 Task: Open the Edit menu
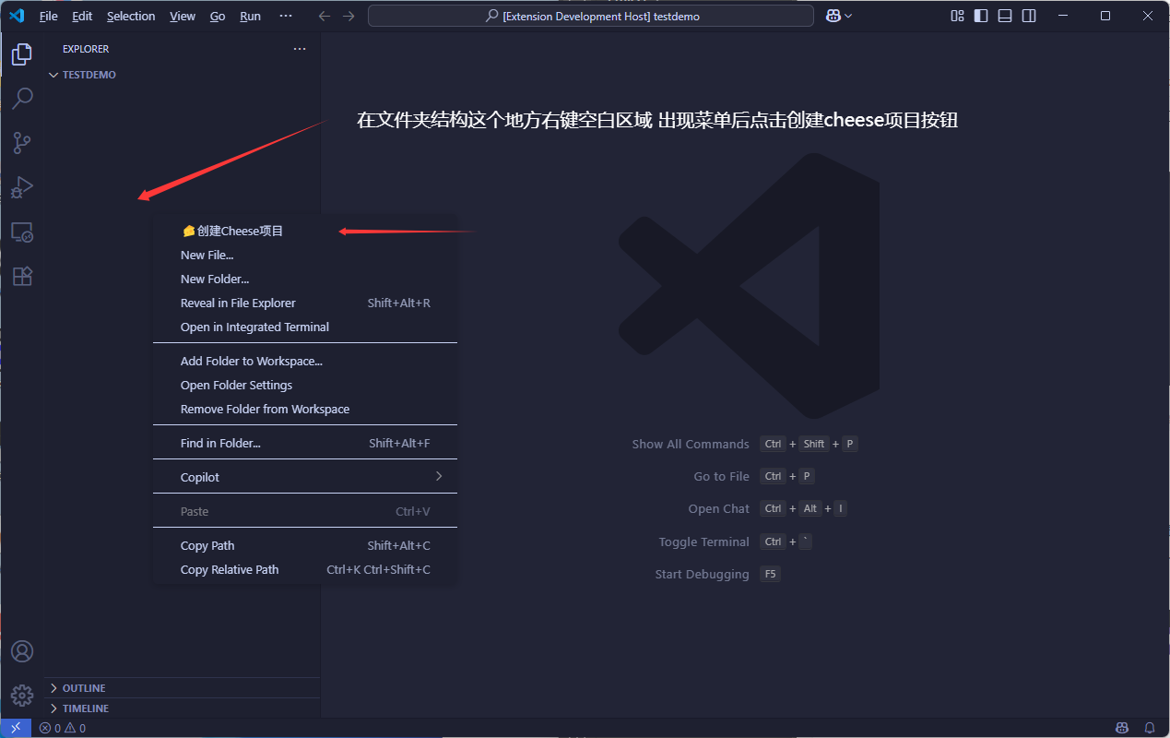[x=82, y=16]
